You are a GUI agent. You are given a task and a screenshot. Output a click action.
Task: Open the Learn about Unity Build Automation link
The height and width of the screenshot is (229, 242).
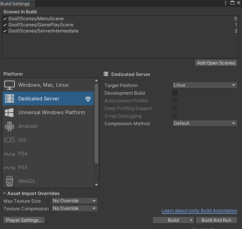(199, 211)
